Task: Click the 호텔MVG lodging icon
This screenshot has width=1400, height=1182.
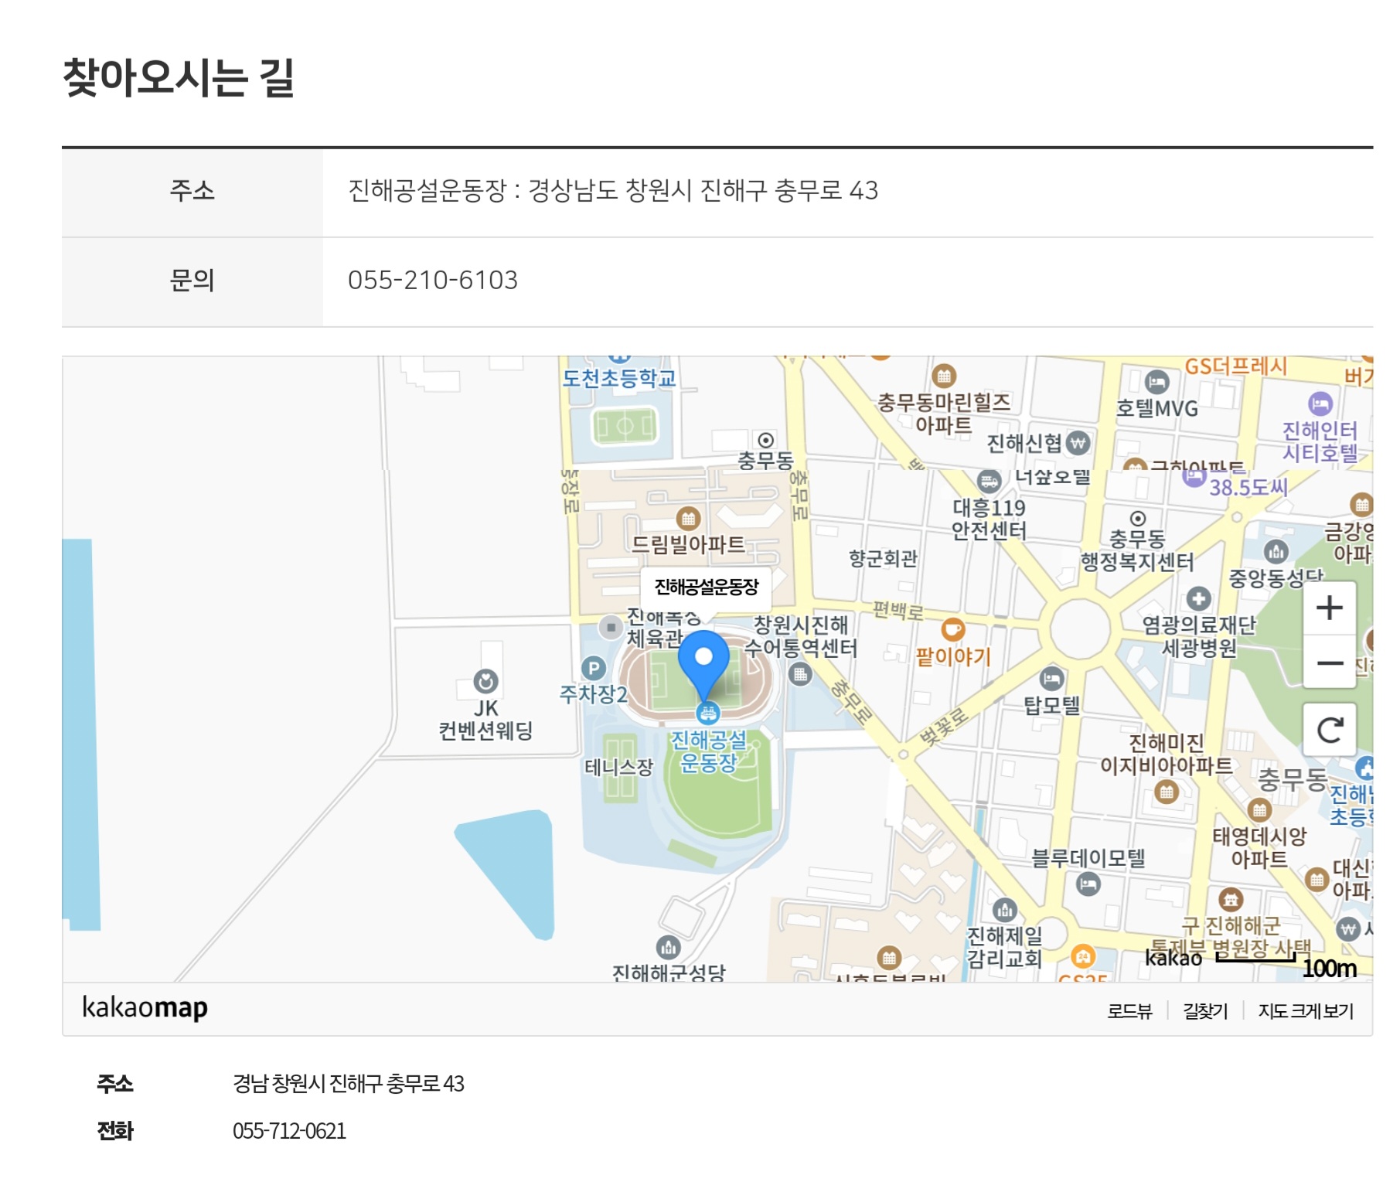Action: pos(1156,382)
